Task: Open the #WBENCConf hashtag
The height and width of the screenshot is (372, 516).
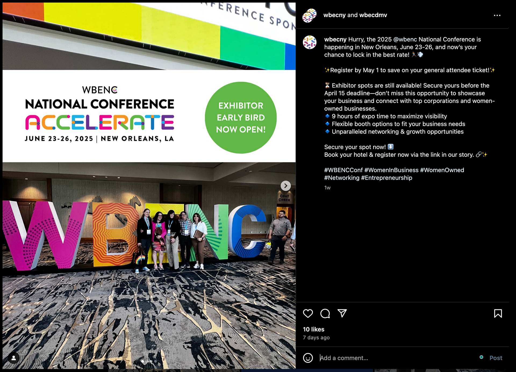Action: [x=343, y=170]
